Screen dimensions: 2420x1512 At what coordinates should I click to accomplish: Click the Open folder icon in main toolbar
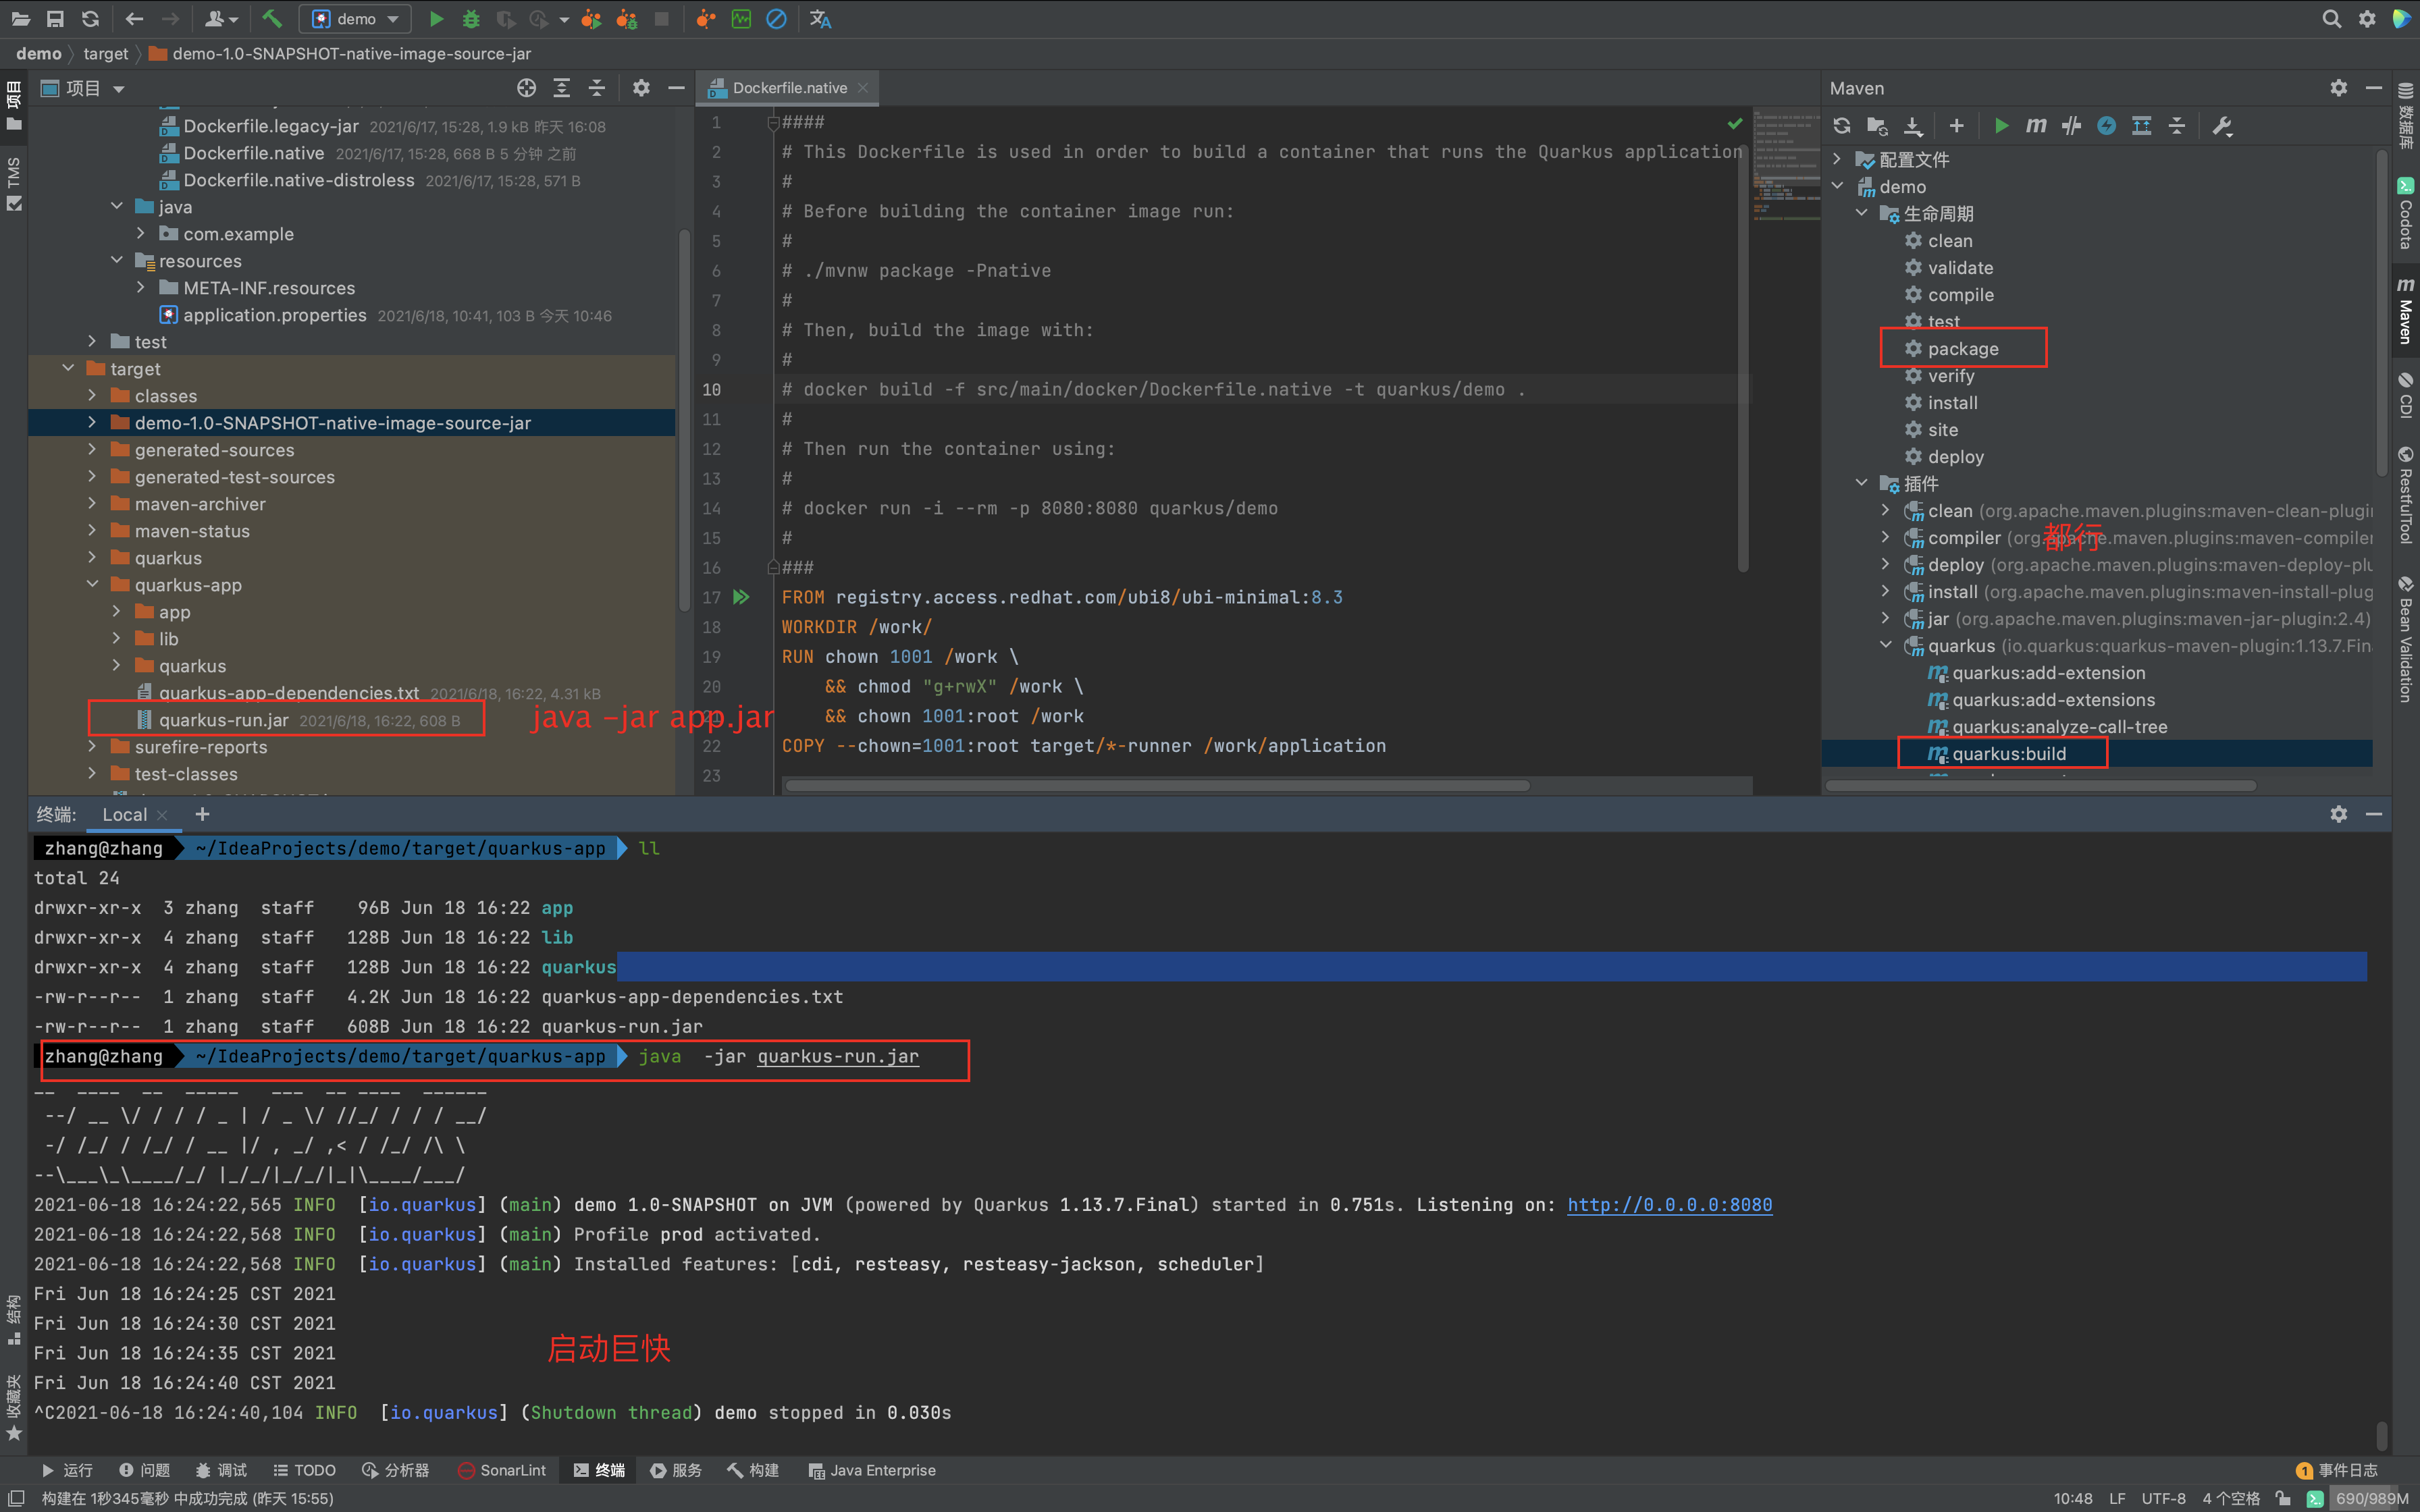(x=20, y=19)
